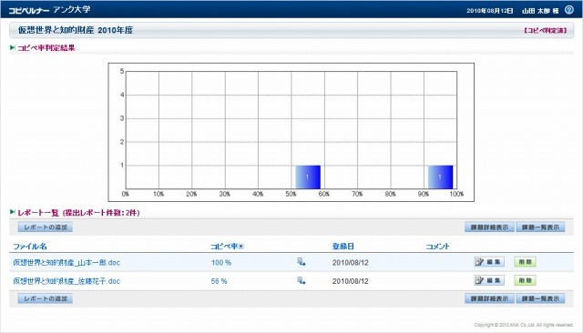The image size is (583, 333).
Task: Open bottom 課題一覧表示 button
Action: (540, 298)
